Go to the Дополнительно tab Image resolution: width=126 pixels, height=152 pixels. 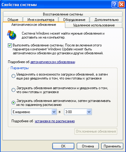[106, 20]
